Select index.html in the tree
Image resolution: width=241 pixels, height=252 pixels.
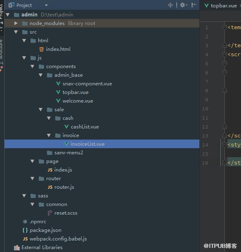coord(58,49)
